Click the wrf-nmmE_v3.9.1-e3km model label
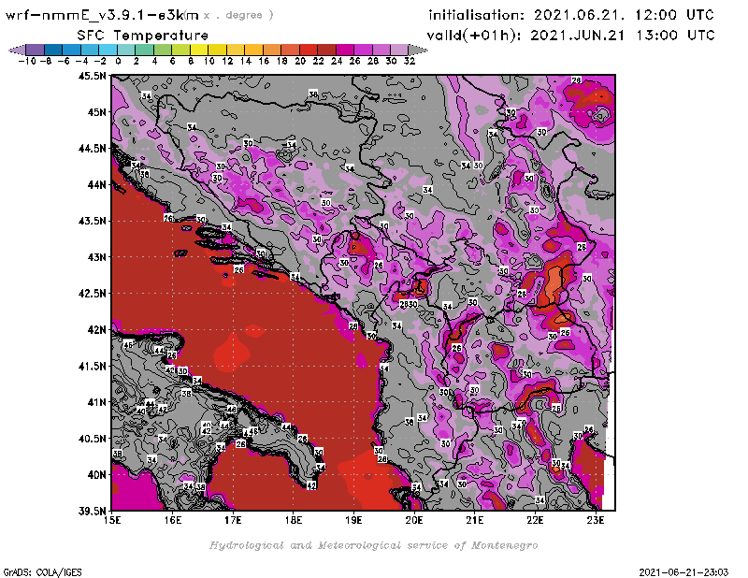This screenshot has height=578, width=748. click(x=102, y=15)
